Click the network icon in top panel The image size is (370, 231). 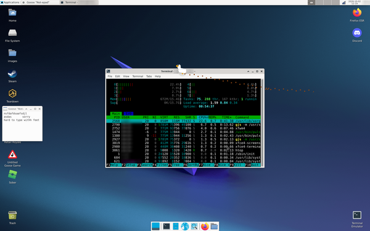(344, 2)
